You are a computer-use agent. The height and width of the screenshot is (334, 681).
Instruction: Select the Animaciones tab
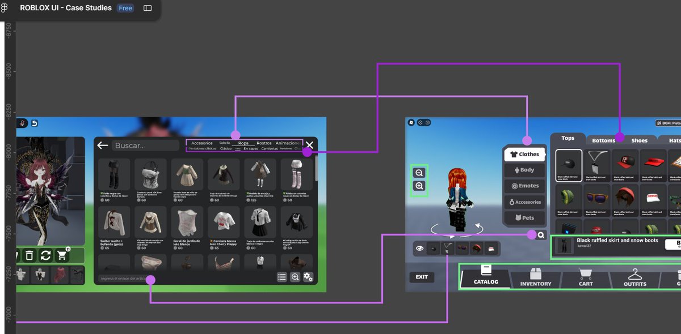coord(288,143)
